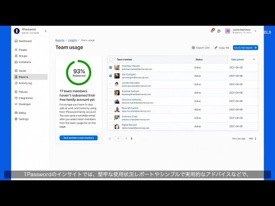Open Antonius Cham's name link
The height and width of the screenshot is (206, 275).
(x=129, y=116)
